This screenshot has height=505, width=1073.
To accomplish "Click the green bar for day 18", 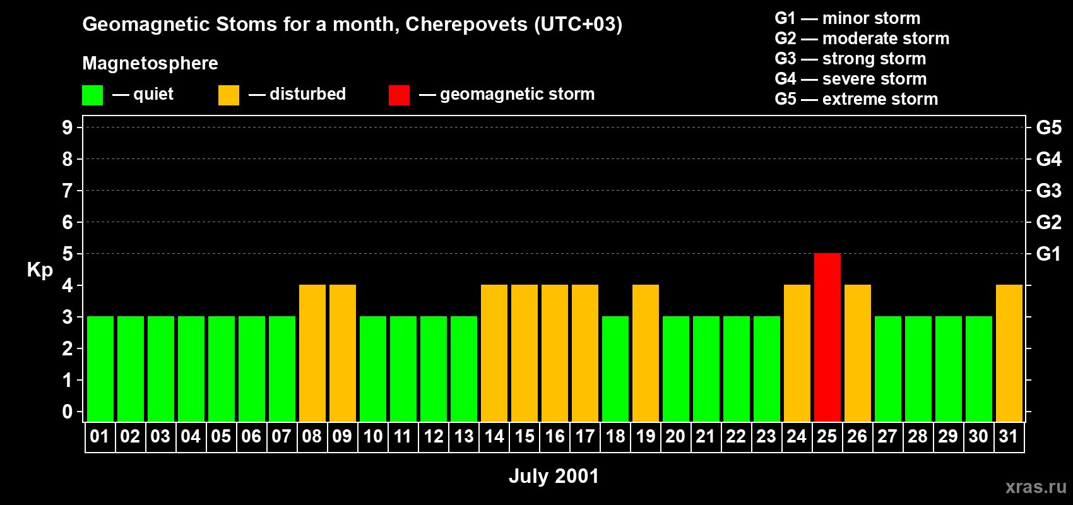I will (x=615, y=369).
